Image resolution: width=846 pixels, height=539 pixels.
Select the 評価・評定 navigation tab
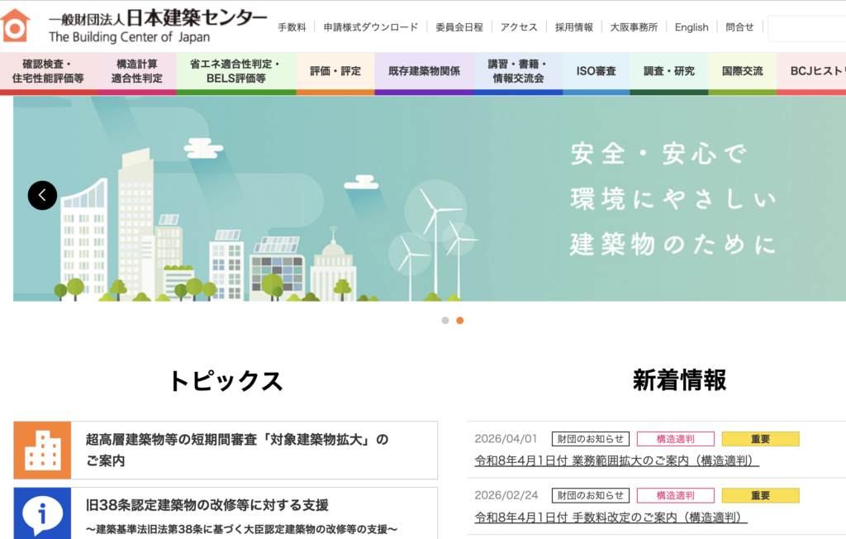click(x=335, y=72)
